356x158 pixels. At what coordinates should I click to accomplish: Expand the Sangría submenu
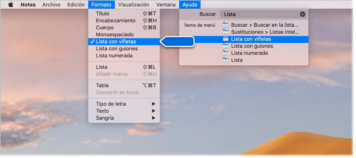coord(124,118)
